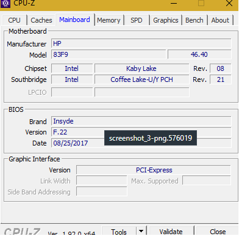239x236 pixels.
Task: Click the model revision value 46.40
Action: (x=199, y=54)
